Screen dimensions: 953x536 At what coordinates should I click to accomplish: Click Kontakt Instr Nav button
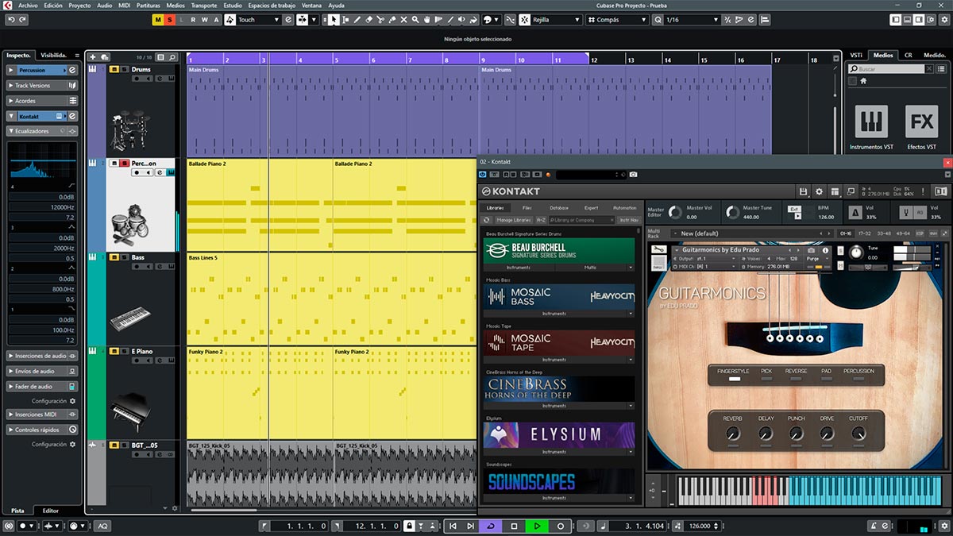point(629,220)
